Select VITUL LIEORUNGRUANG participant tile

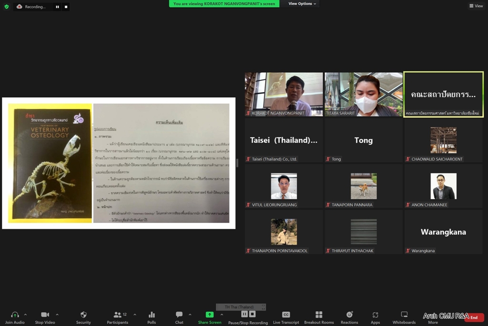[x=284, y=186]
